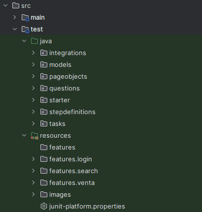
Task: Click the test module folder icon
Action: pos(25,30)
